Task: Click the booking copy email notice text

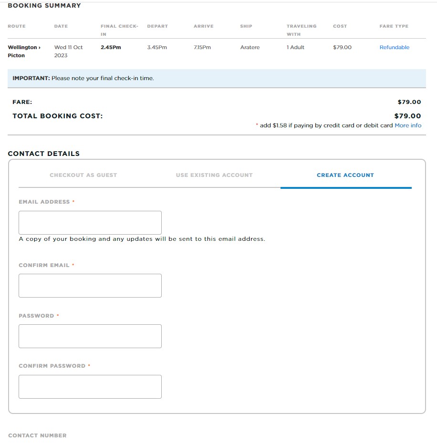Action: (x=142, y=239)
